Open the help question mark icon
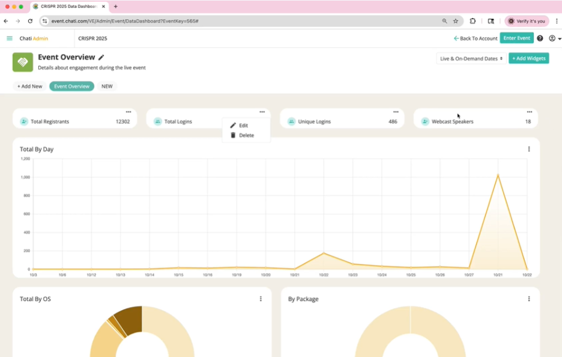This screenshot has height=357, width=562. pos(540,38)
